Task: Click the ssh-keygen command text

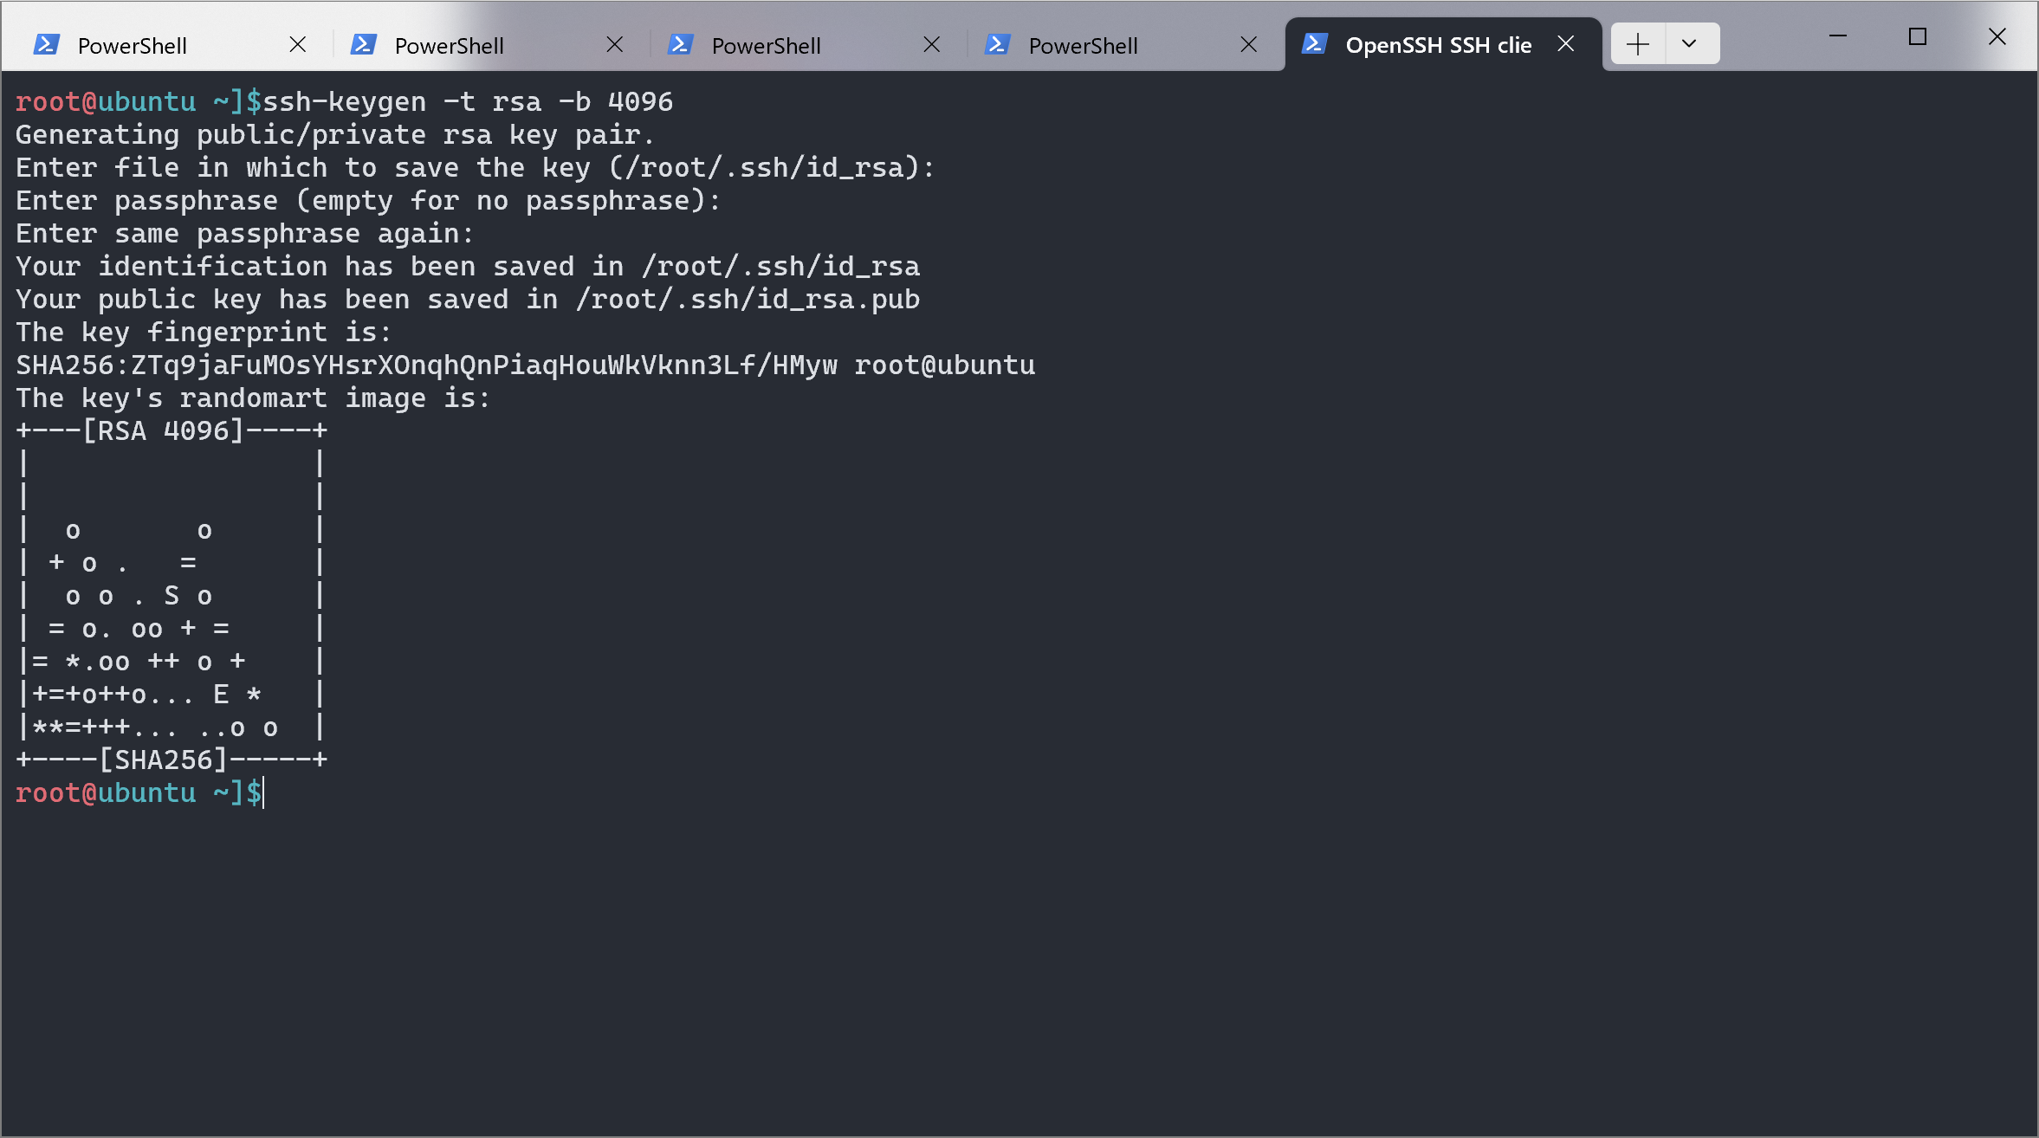Action: click(468, 102)
